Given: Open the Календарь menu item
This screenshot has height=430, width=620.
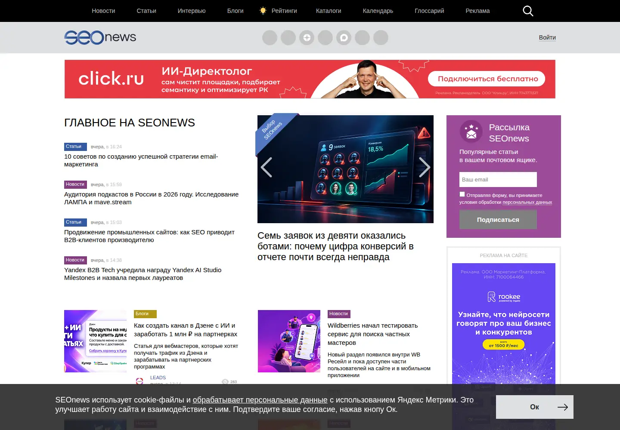Looking at the screenshot, I should coord(378,11).
